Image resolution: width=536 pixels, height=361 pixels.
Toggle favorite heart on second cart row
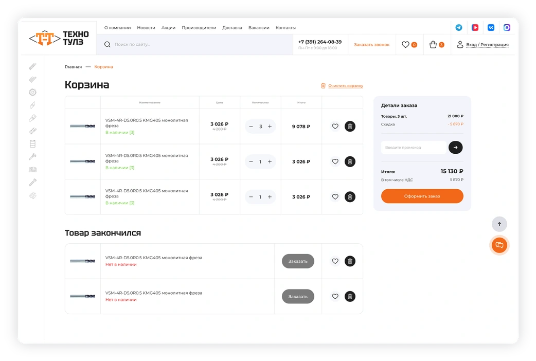tap(335, 161)
